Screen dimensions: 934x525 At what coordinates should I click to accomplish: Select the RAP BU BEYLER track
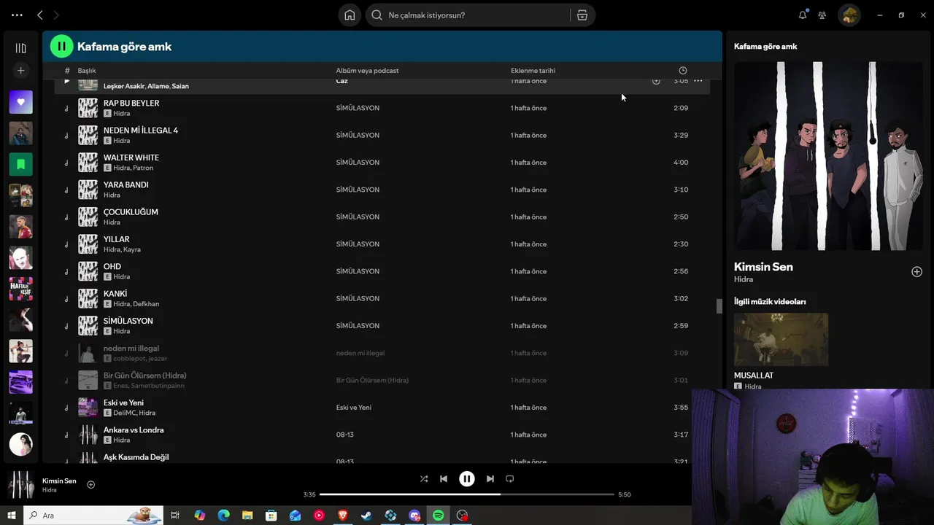[131, 103]
